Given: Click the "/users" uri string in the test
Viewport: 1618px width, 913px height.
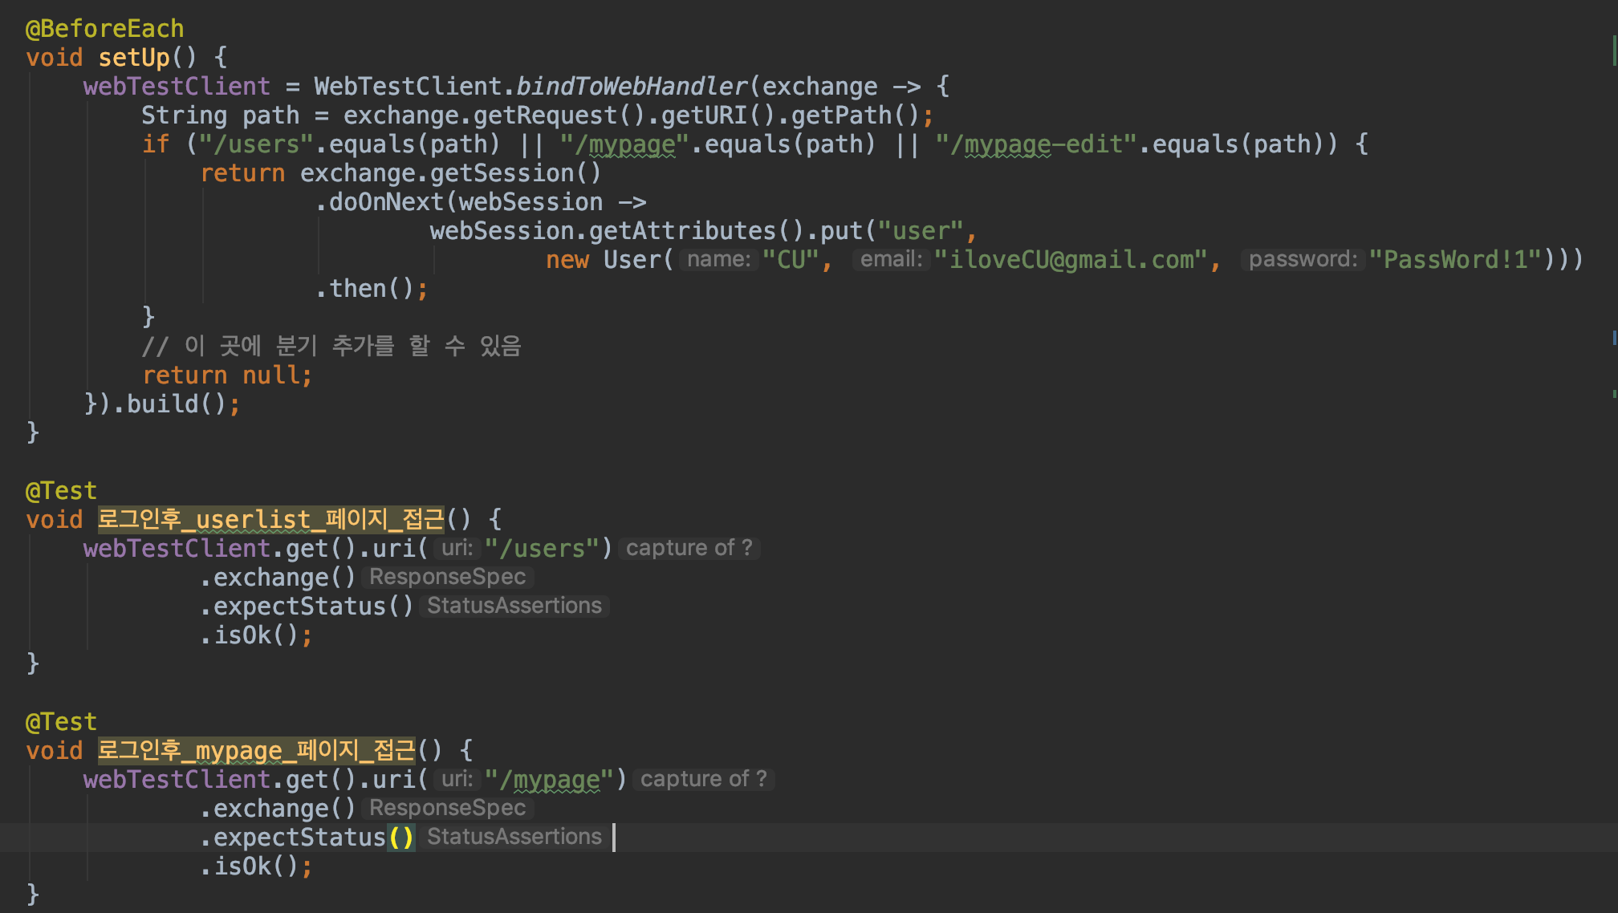Looking at the screenshot, I should click(542, 549).
